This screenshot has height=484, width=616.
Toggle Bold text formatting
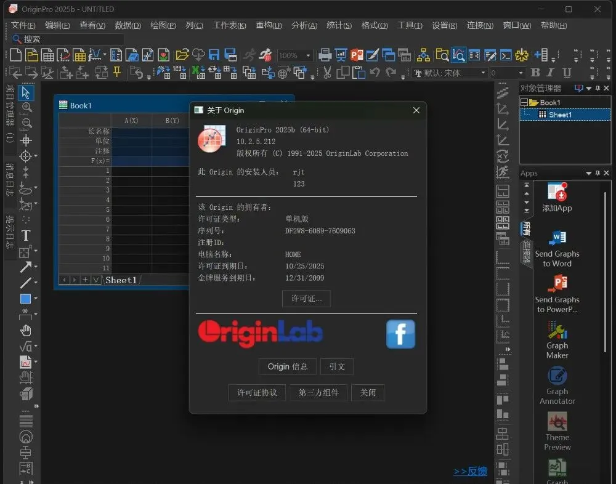(x=535, y=73)
